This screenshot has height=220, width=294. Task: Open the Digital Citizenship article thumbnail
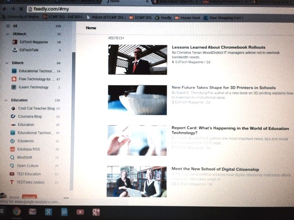(x=137, y=181)
